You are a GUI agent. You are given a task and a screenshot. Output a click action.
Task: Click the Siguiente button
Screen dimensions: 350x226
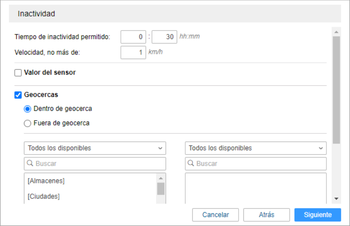tap(318, 215)
